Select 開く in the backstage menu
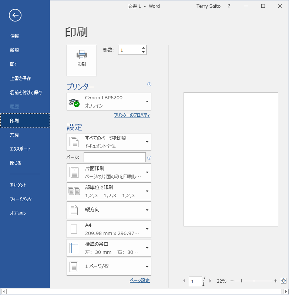The width and height of the screenshot is (289, 295). pos(25,64)
